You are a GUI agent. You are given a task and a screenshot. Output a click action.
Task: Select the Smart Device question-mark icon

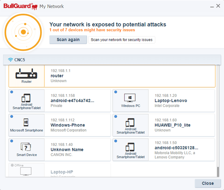pos(26,147)
